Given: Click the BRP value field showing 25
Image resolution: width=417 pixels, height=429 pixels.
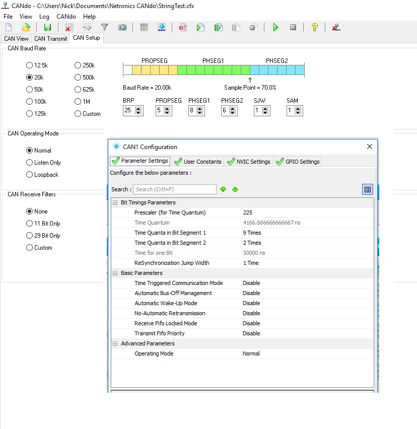Looking at the screenshot, I should [129, 111].
